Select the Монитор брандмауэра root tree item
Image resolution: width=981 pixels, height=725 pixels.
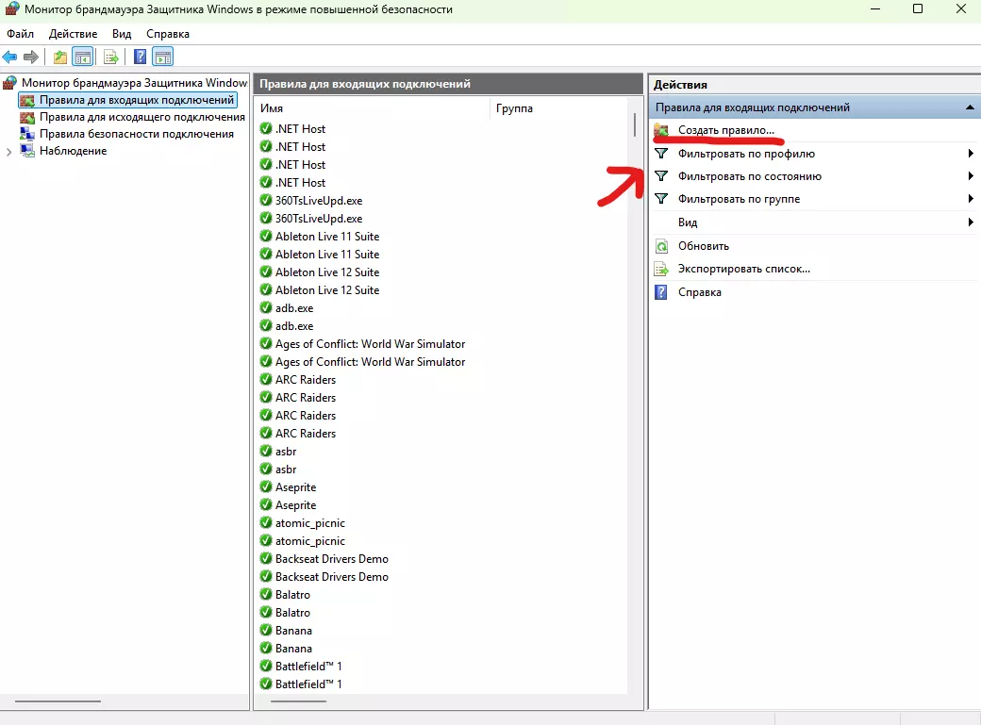135,83
